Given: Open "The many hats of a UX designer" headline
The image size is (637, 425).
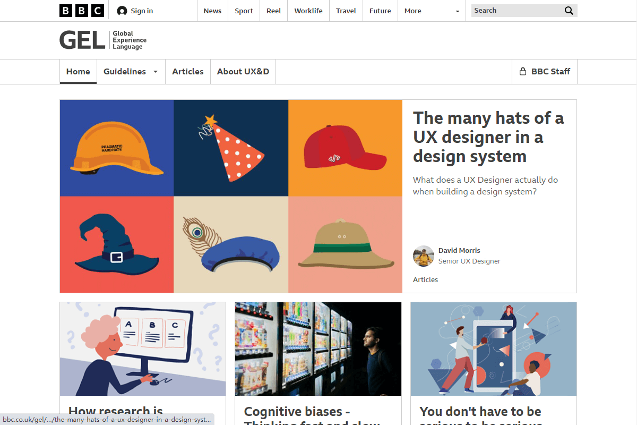Looking at the screenshot, I should (488, 137).
